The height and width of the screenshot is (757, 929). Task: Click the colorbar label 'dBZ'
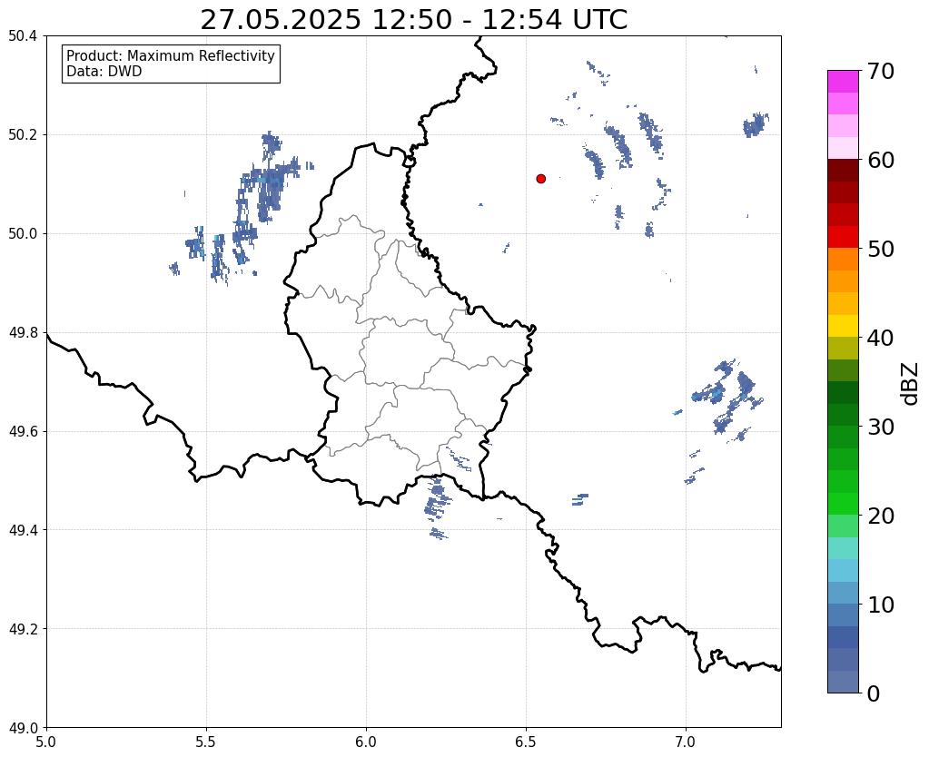[911, 384]
